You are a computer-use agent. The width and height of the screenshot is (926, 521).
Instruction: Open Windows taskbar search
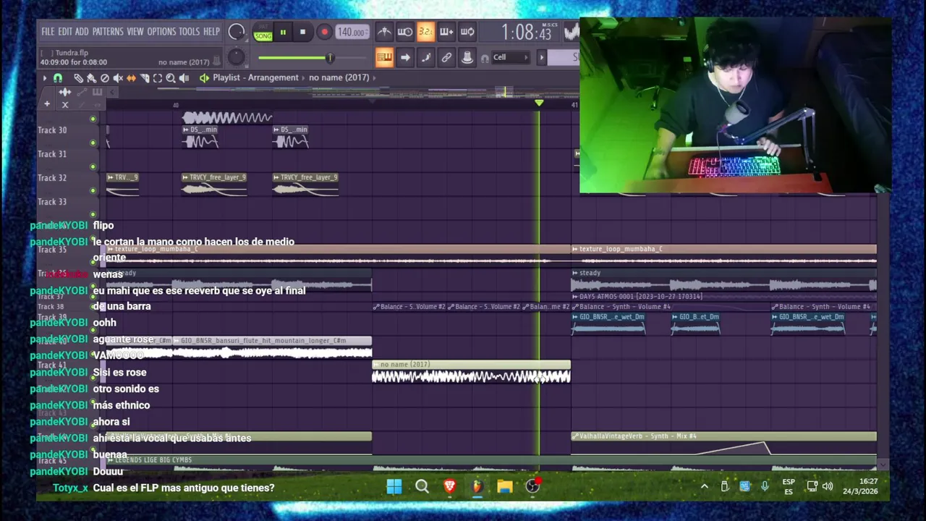click(422, 487)
